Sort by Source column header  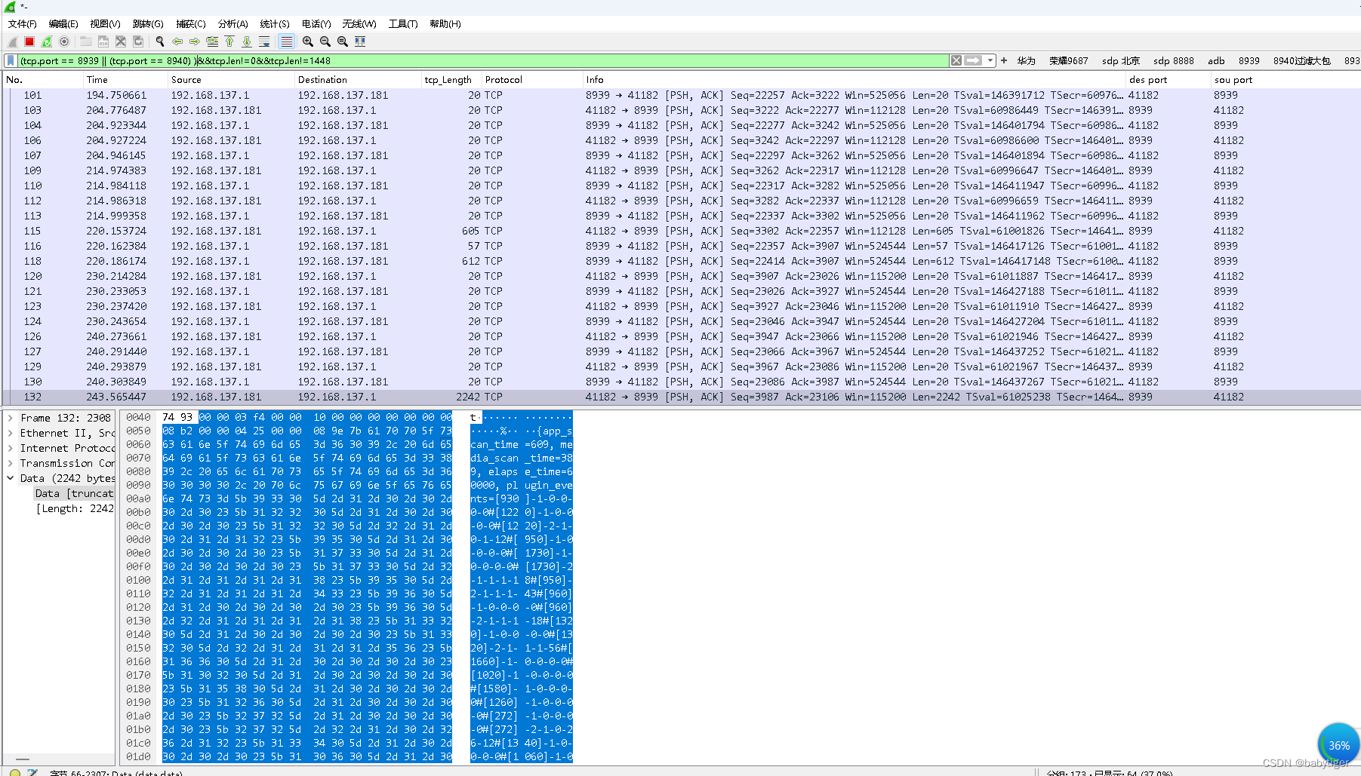pyautogui.click(x=231, y=79)
